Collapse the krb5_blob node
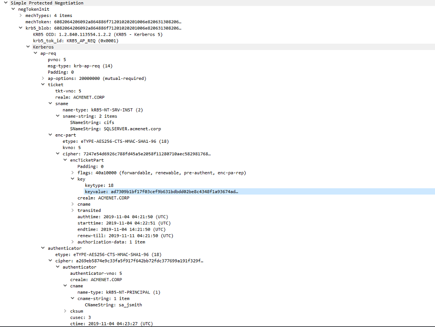 click(x=21, y=28)
